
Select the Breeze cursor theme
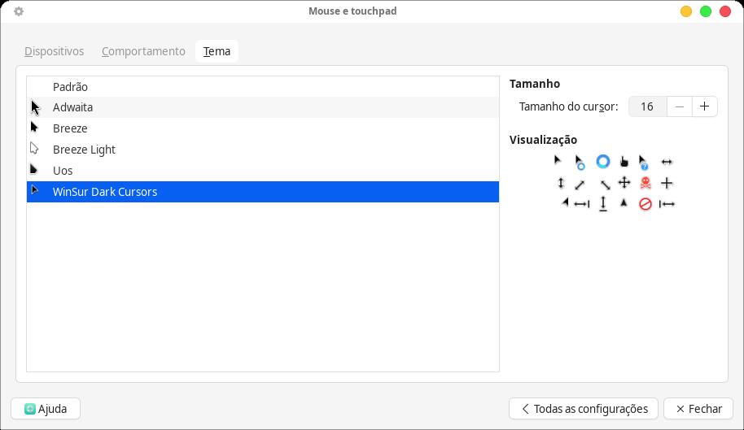coord(70,128)
